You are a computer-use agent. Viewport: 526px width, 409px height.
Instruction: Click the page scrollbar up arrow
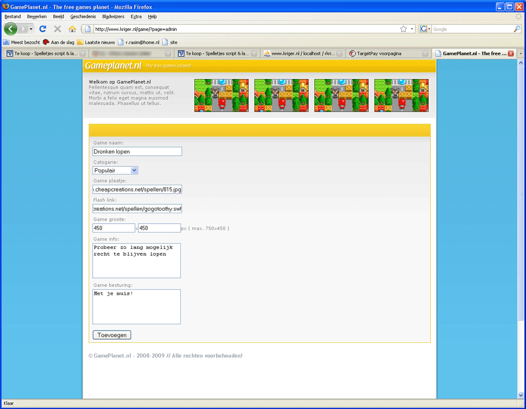521,63
